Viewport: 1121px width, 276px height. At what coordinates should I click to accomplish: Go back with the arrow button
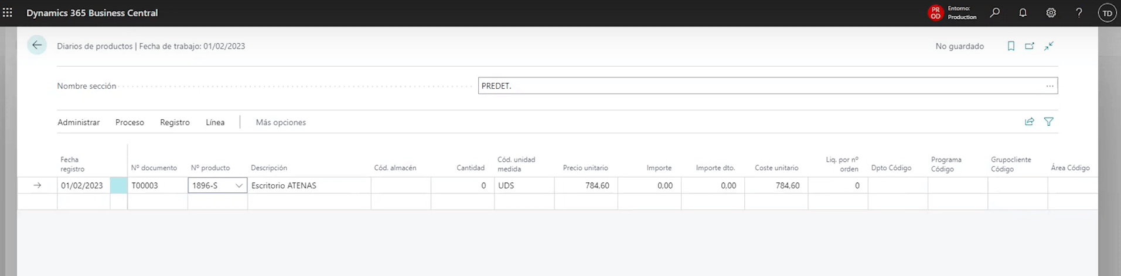click(37, 45)
